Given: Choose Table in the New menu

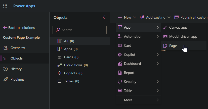Looking at the screenshot, I should 139,91.
